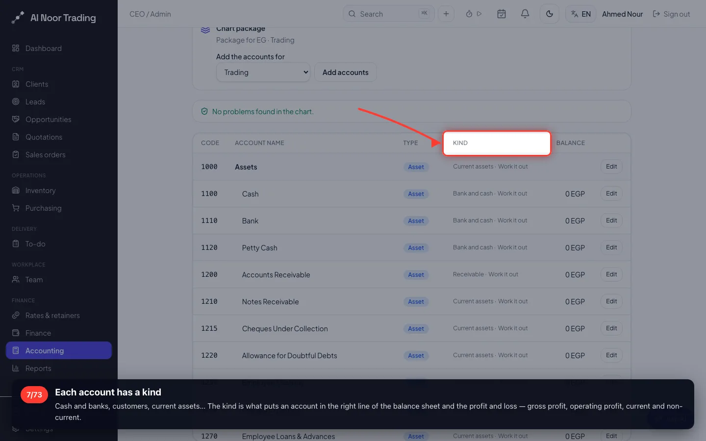Image resolution: width=706 pixels, height=441 pixels.
Task: Click the Asset badge in Cash row
Action: [x=416, y=194]
